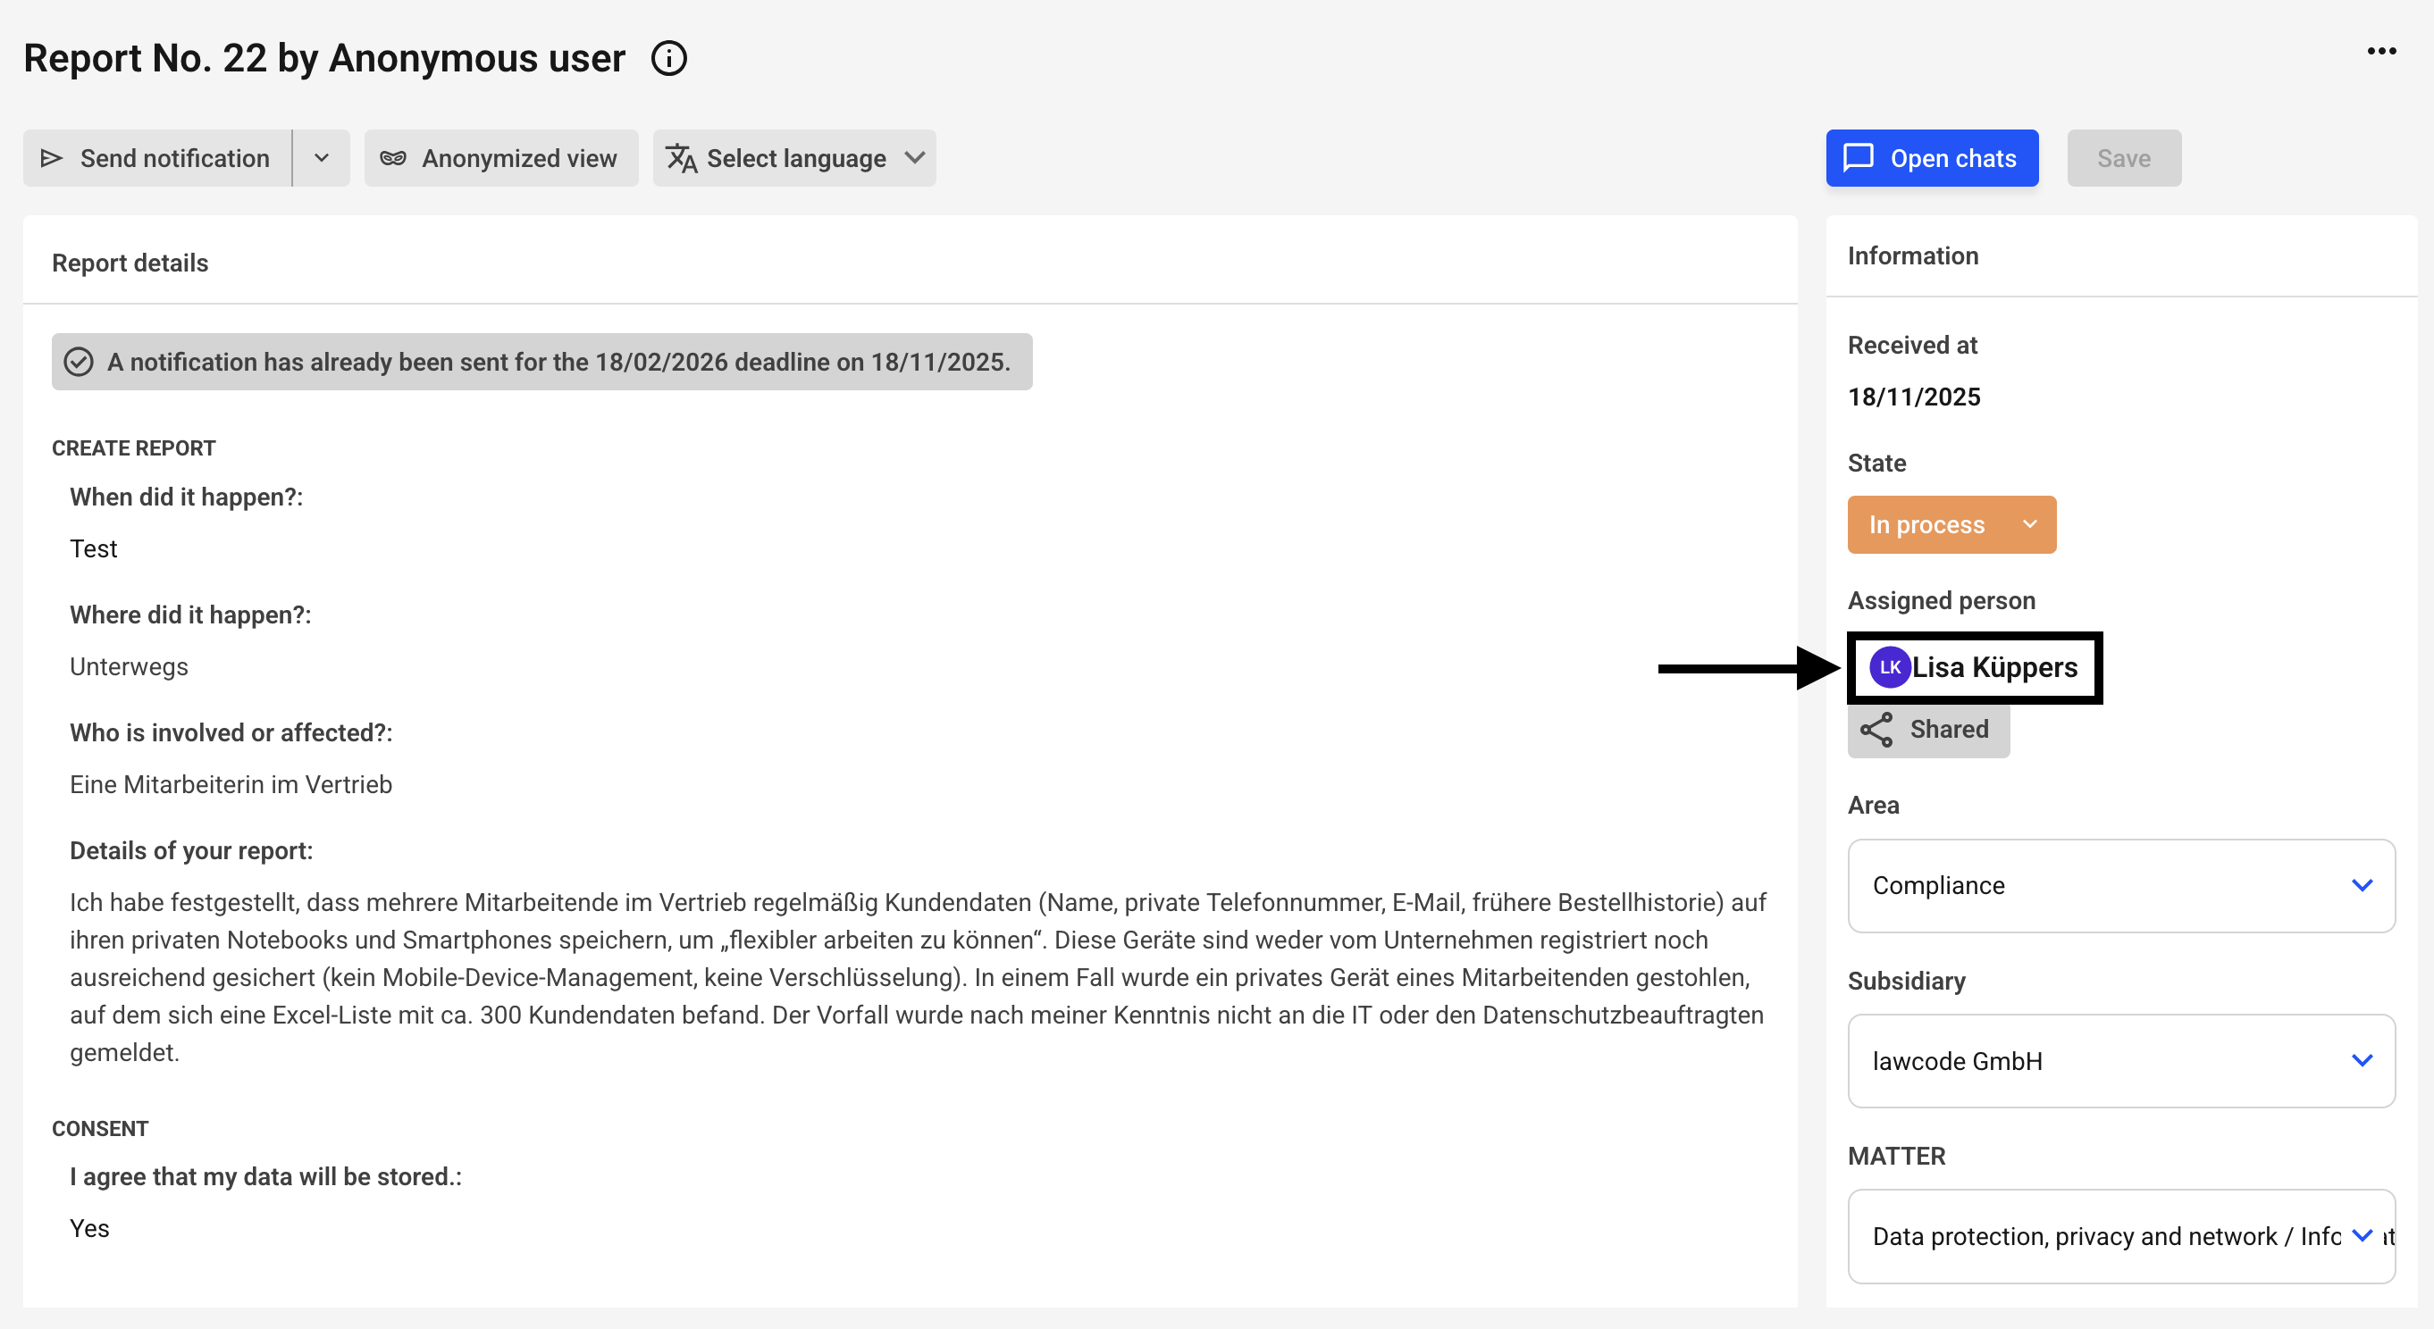Click the info icon beside report title
The height and width of the screenshot is (1329, 2434).
click(669, 59)
